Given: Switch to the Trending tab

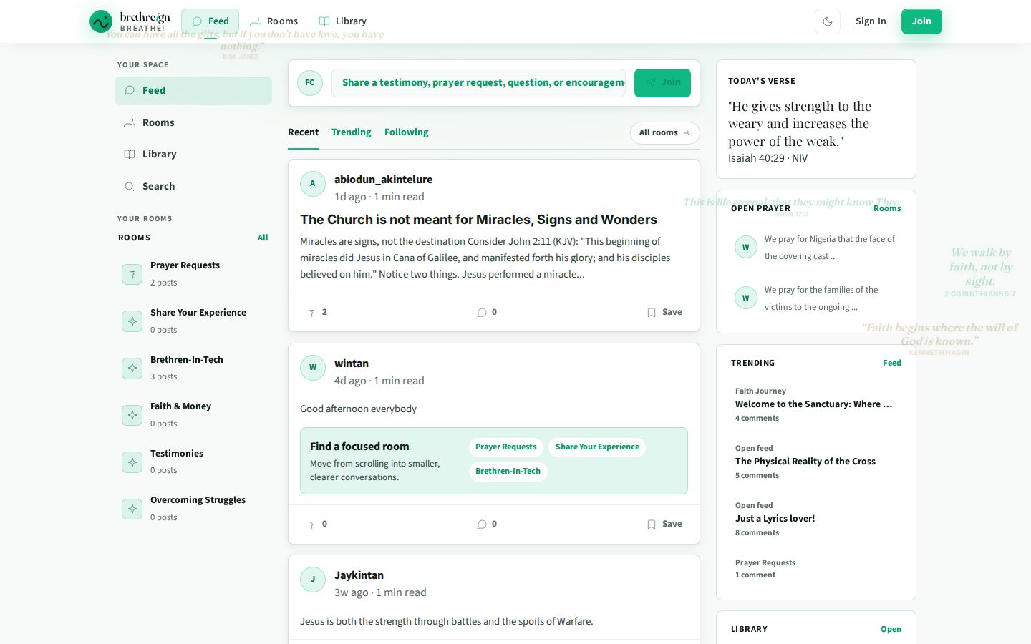Looking at the screenshot, I should [352, 132].
